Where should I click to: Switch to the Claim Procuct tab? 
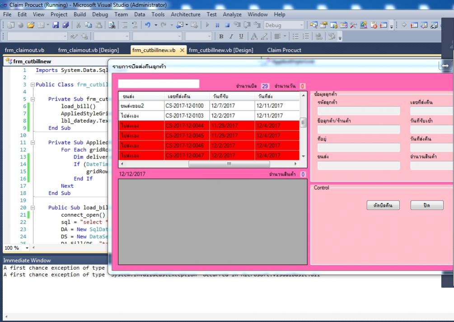284,50
